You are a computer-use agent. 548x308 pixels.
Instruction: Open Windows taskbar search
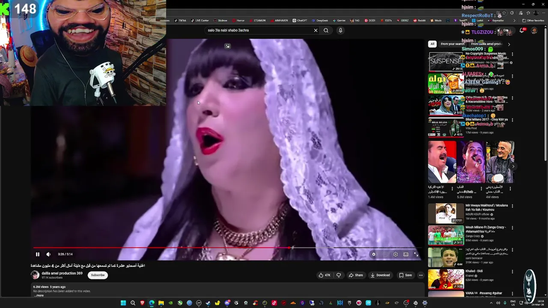click(133, 303)
